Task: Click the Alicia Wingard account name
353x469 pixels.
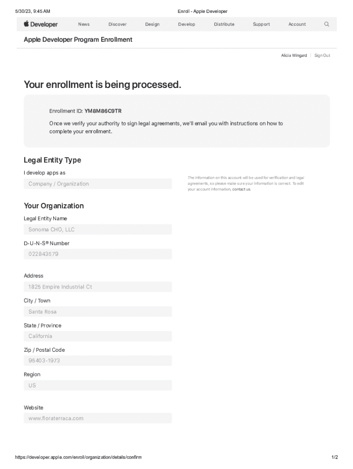Action: [x=294, y=55]
